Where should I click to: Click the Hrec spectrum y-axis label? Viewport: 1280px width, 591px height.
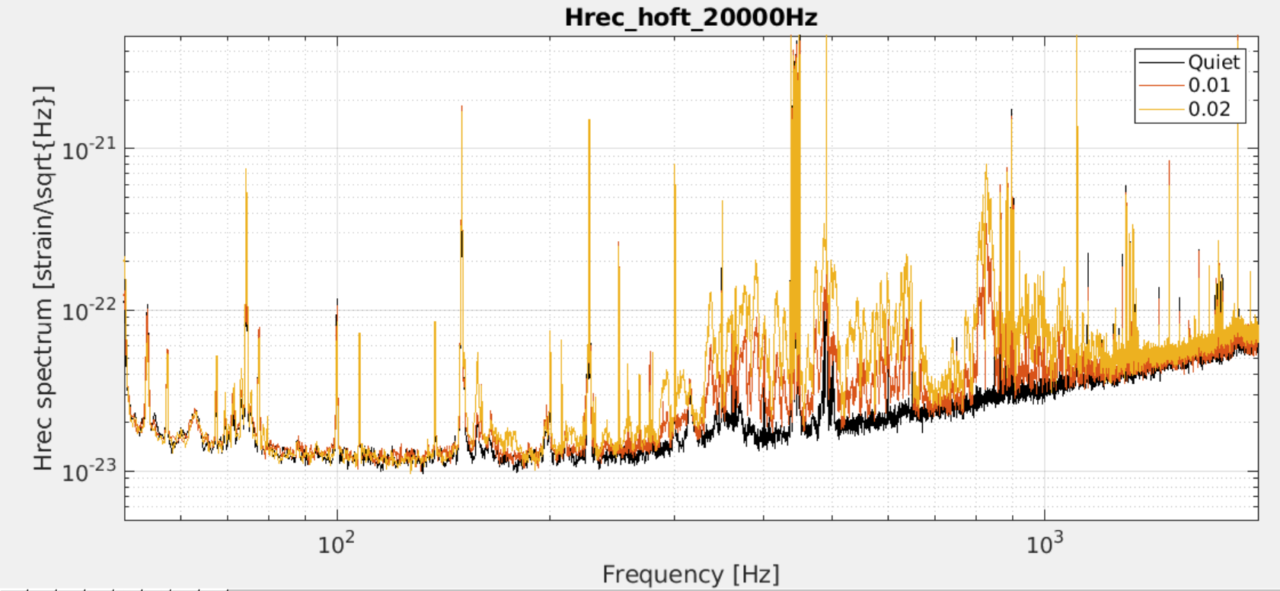tap(43, 278)
